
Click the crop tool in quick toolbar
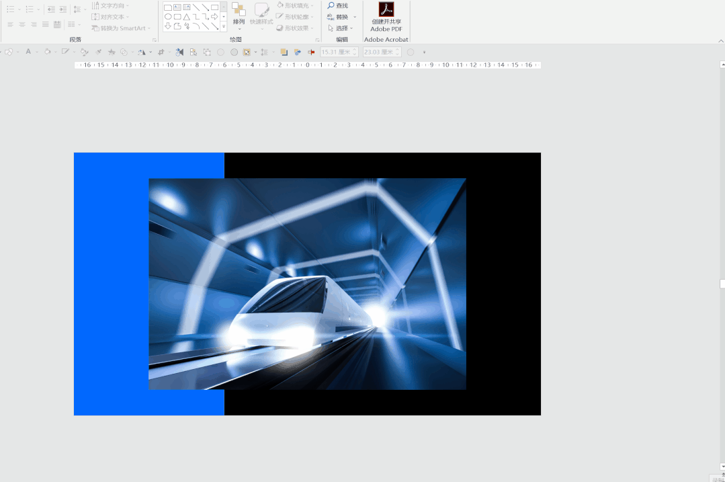click(x=161, y=52)
